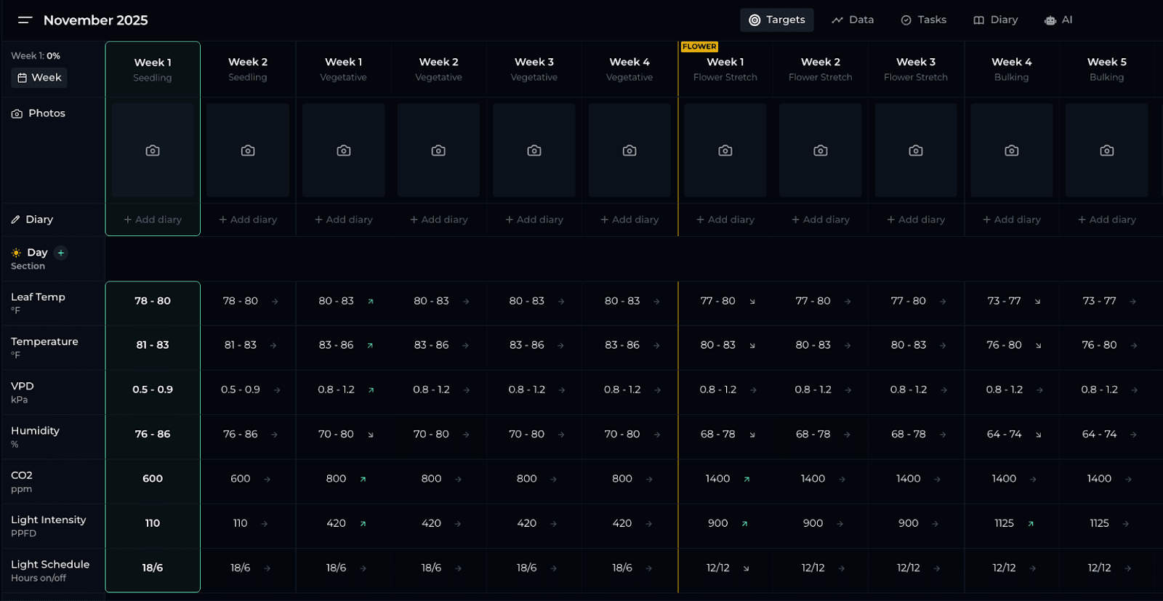This screenshot has height=601, width=1163.
Task: Add diary for Week 1 Flower Stretch
Action: coord(725,219)
